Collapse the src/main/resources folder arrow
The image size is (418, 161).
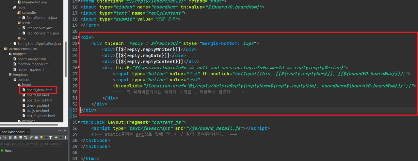click(1, 49)
